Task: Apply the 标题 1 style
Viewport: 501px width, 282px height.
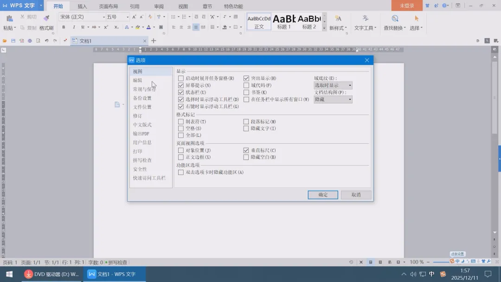Action: click(284, 22)
